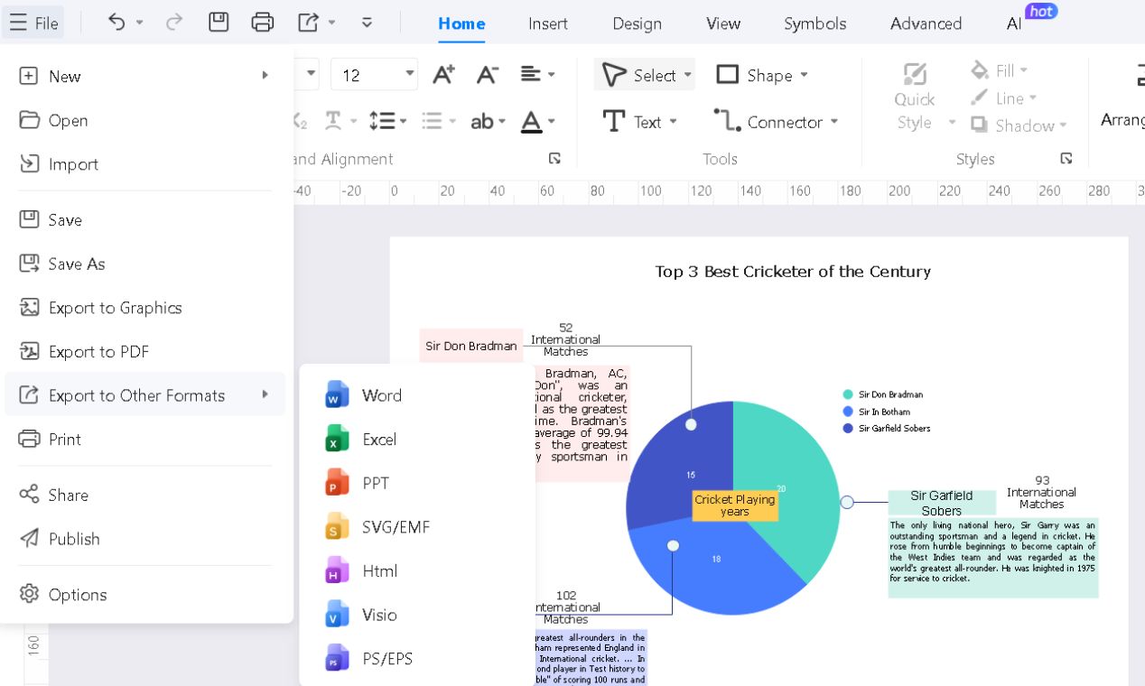1145x686 pixels.
Task: Click the line spacing icon
Action: tap(387, 121)
